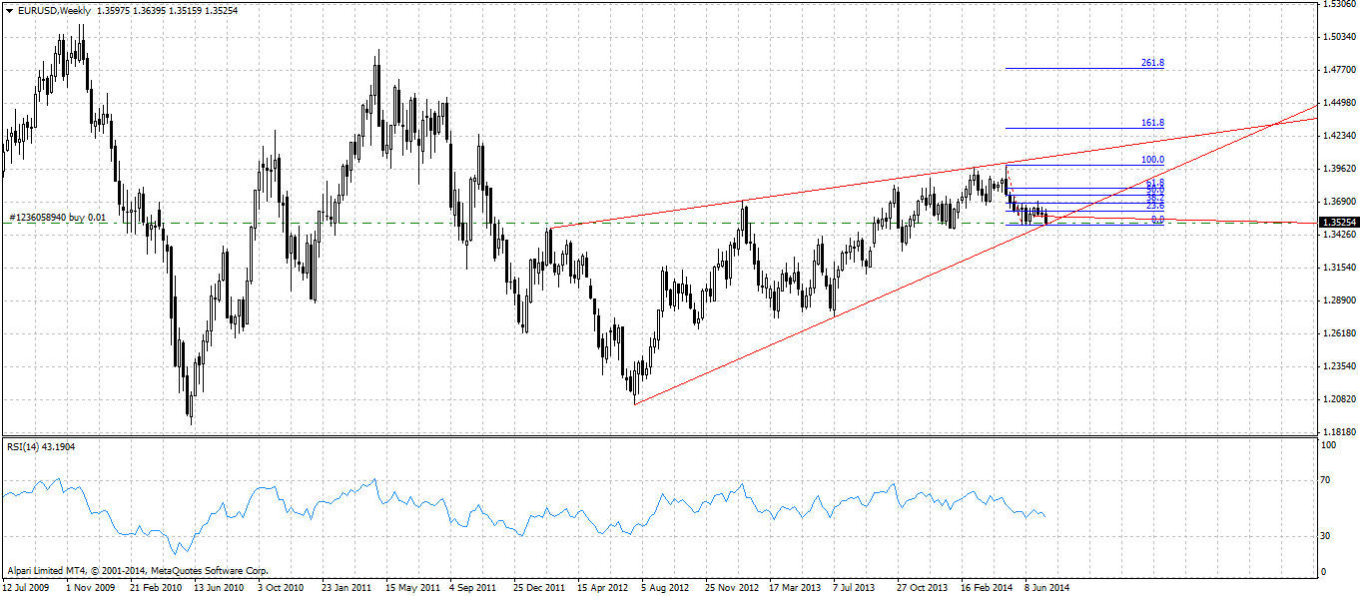Click the RSI scale value 70
Viewport: 1360px width, 596px height.
click(x=1326, y=481)
